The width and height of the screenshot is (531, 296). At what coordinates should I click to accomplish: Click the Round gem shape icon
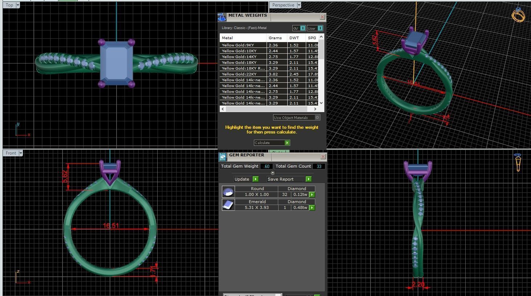click(x=228, y=192)
